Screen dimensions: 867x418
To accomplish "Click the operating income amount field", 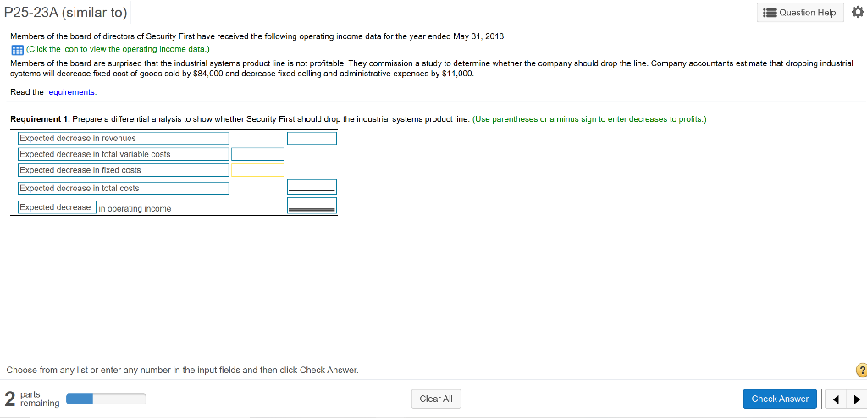I will tap(312, 206).
